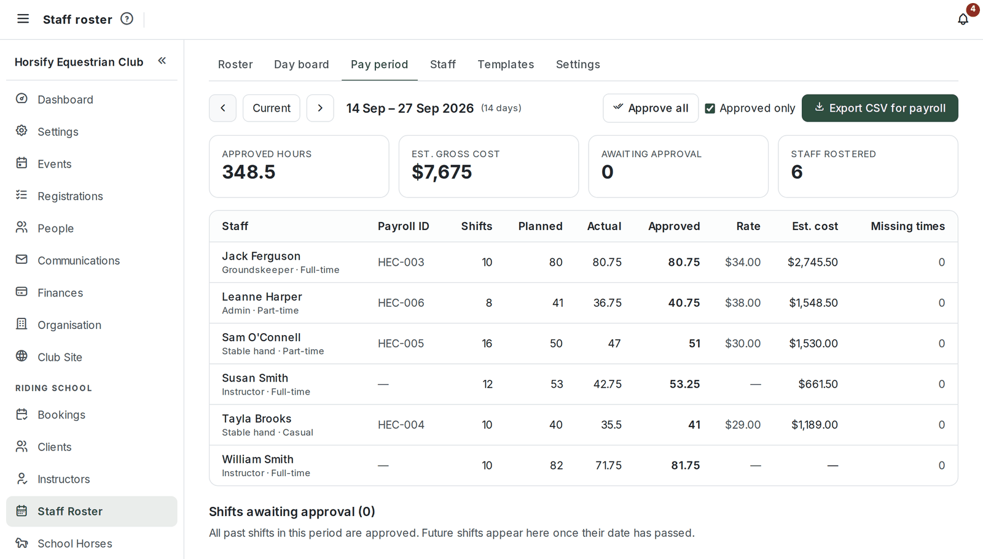Image resolution: width=983 pixels, height=559 pixels.
Task: Select Jack Ferguson staff row name
Action: point(261,256)
